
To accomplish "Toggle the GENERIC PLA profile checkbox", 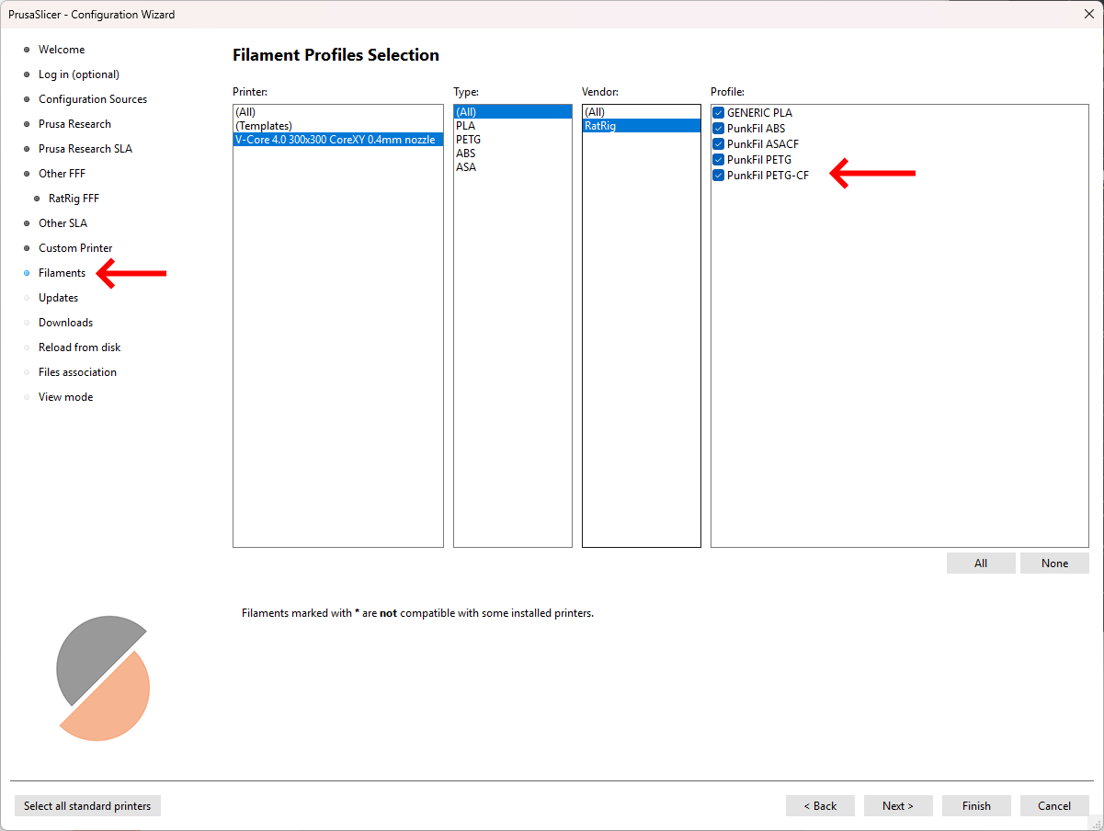I will (719, 113).
